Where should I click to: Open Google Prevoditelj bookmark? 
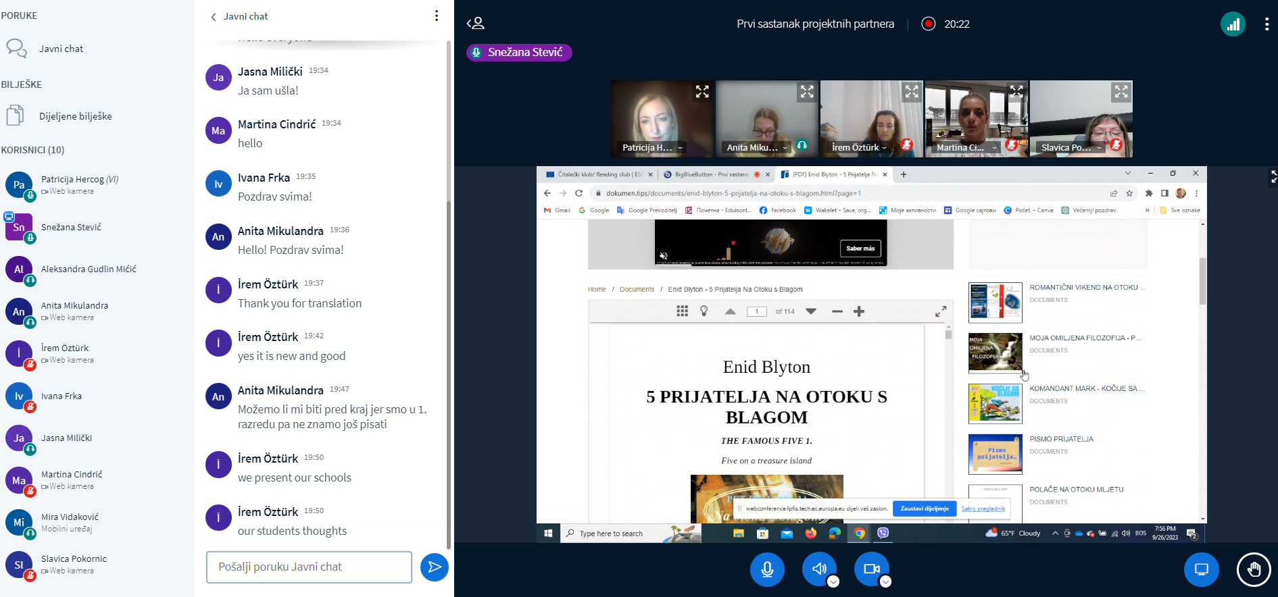pos(647,210)
